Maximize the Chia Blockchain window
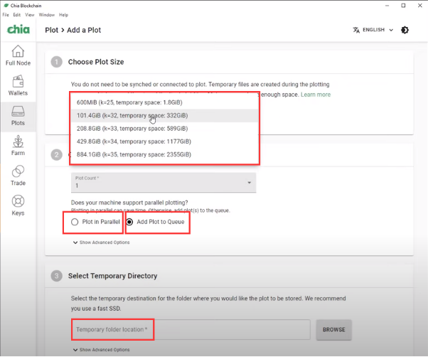The height and width of the screenshot is (357, 428). pyautogui.click(x=403, y=6)
